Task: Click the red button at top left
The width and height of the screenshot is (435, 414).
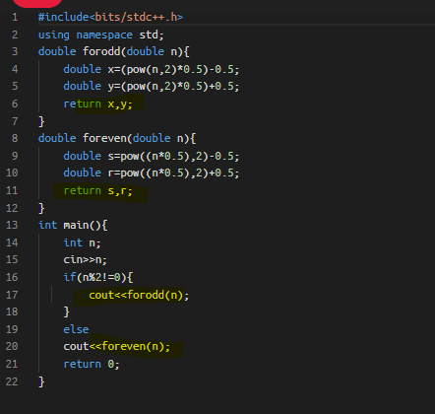Action: 37,3
